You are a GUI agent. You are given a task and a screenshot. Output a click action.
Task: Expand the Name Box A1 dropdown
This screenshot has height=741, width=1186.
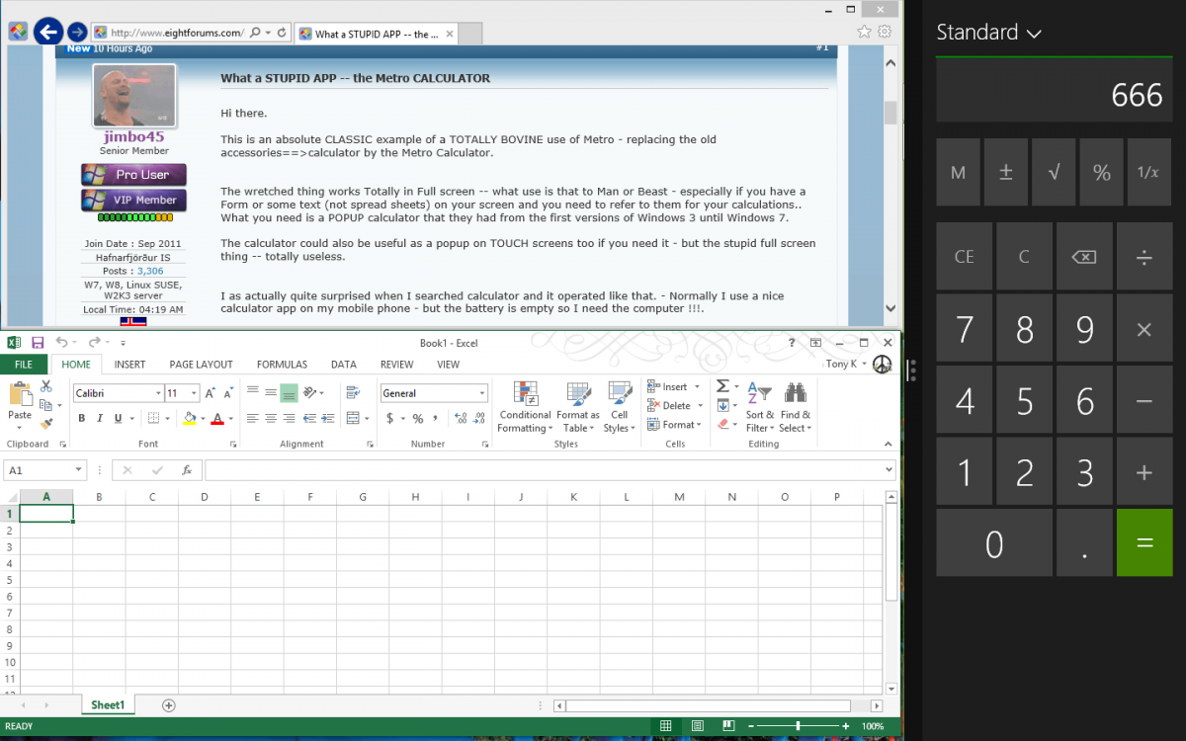pos(78,470)
